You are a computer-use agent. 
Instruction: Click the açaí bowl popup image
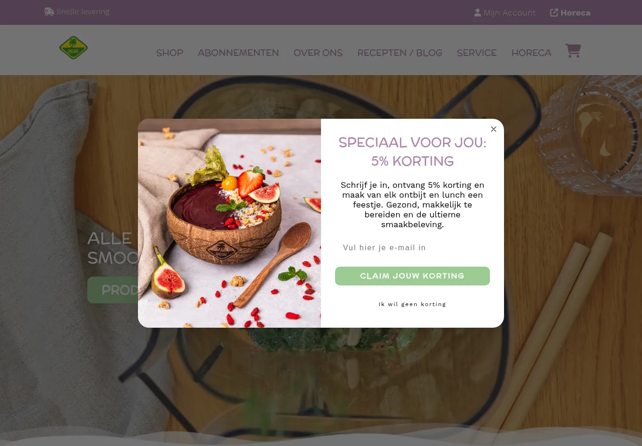(229, 223)
